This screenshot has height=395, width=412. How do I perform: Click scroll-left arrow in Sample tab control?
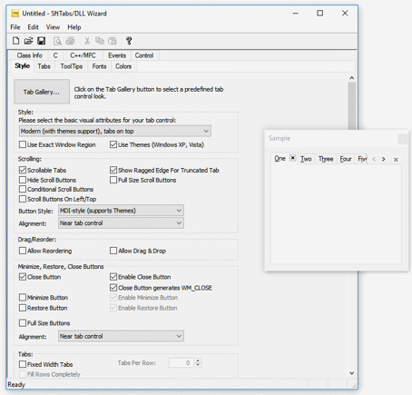pyautogui.click(x=374, y=159)
